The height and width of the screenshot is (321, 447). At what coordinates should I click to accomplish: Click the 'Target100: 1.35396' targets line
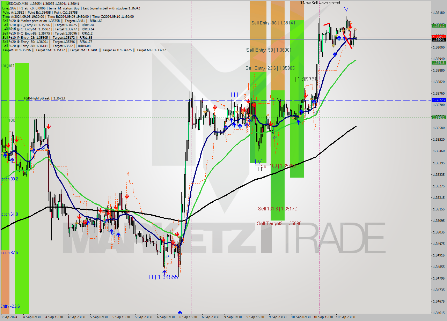pyautogui.click(x=84, y=50)
